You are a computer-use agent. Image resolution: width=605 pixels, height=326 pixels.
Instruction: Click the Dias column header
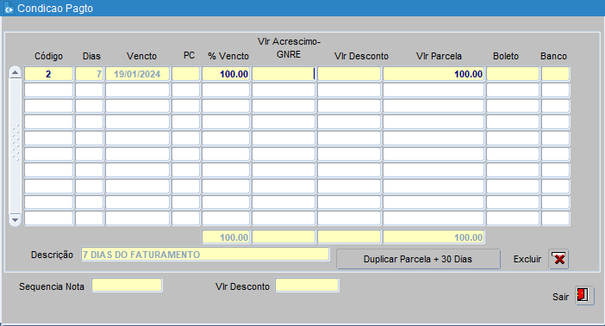pyautogui.click(x=91, y=56)
